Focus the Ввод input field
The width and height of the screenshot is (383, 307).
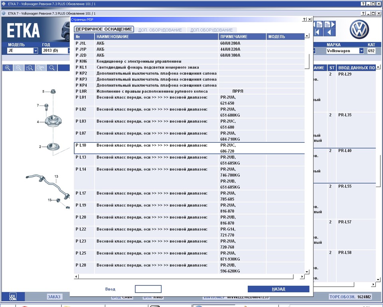pyautogui.click(x=148, y=289)
